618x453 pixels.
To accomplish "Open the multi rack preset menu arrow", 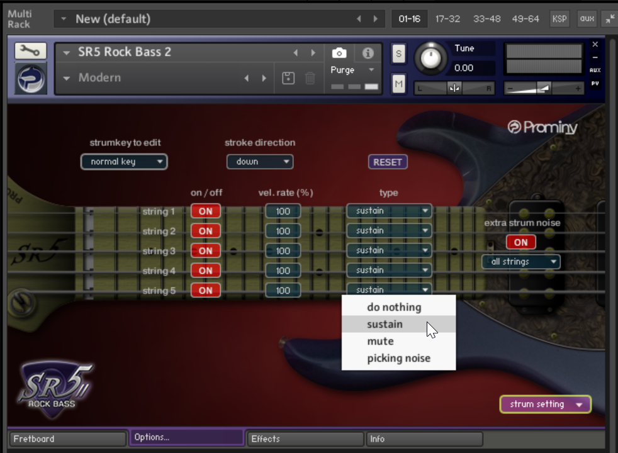I will [x=64, y=18].
